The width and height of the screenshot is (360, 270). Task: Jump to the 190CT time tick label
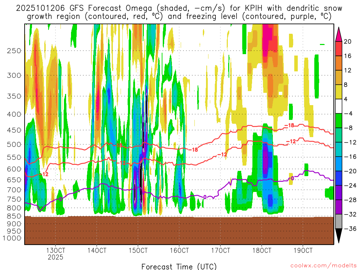pyautogui.click(x=303, y=251)
